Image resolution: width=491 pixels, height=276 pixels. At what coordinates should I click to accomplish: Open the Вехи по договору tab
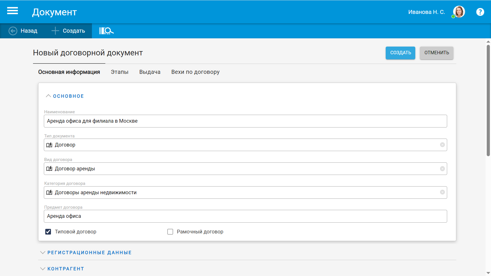tap(195, 72)
